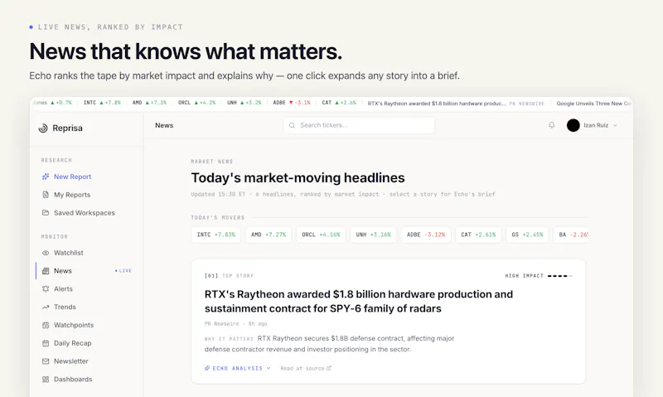The width and height of the screenshot is (663, 397).
Task: Click the News newspaper icon
Action: tap(46, 271)
